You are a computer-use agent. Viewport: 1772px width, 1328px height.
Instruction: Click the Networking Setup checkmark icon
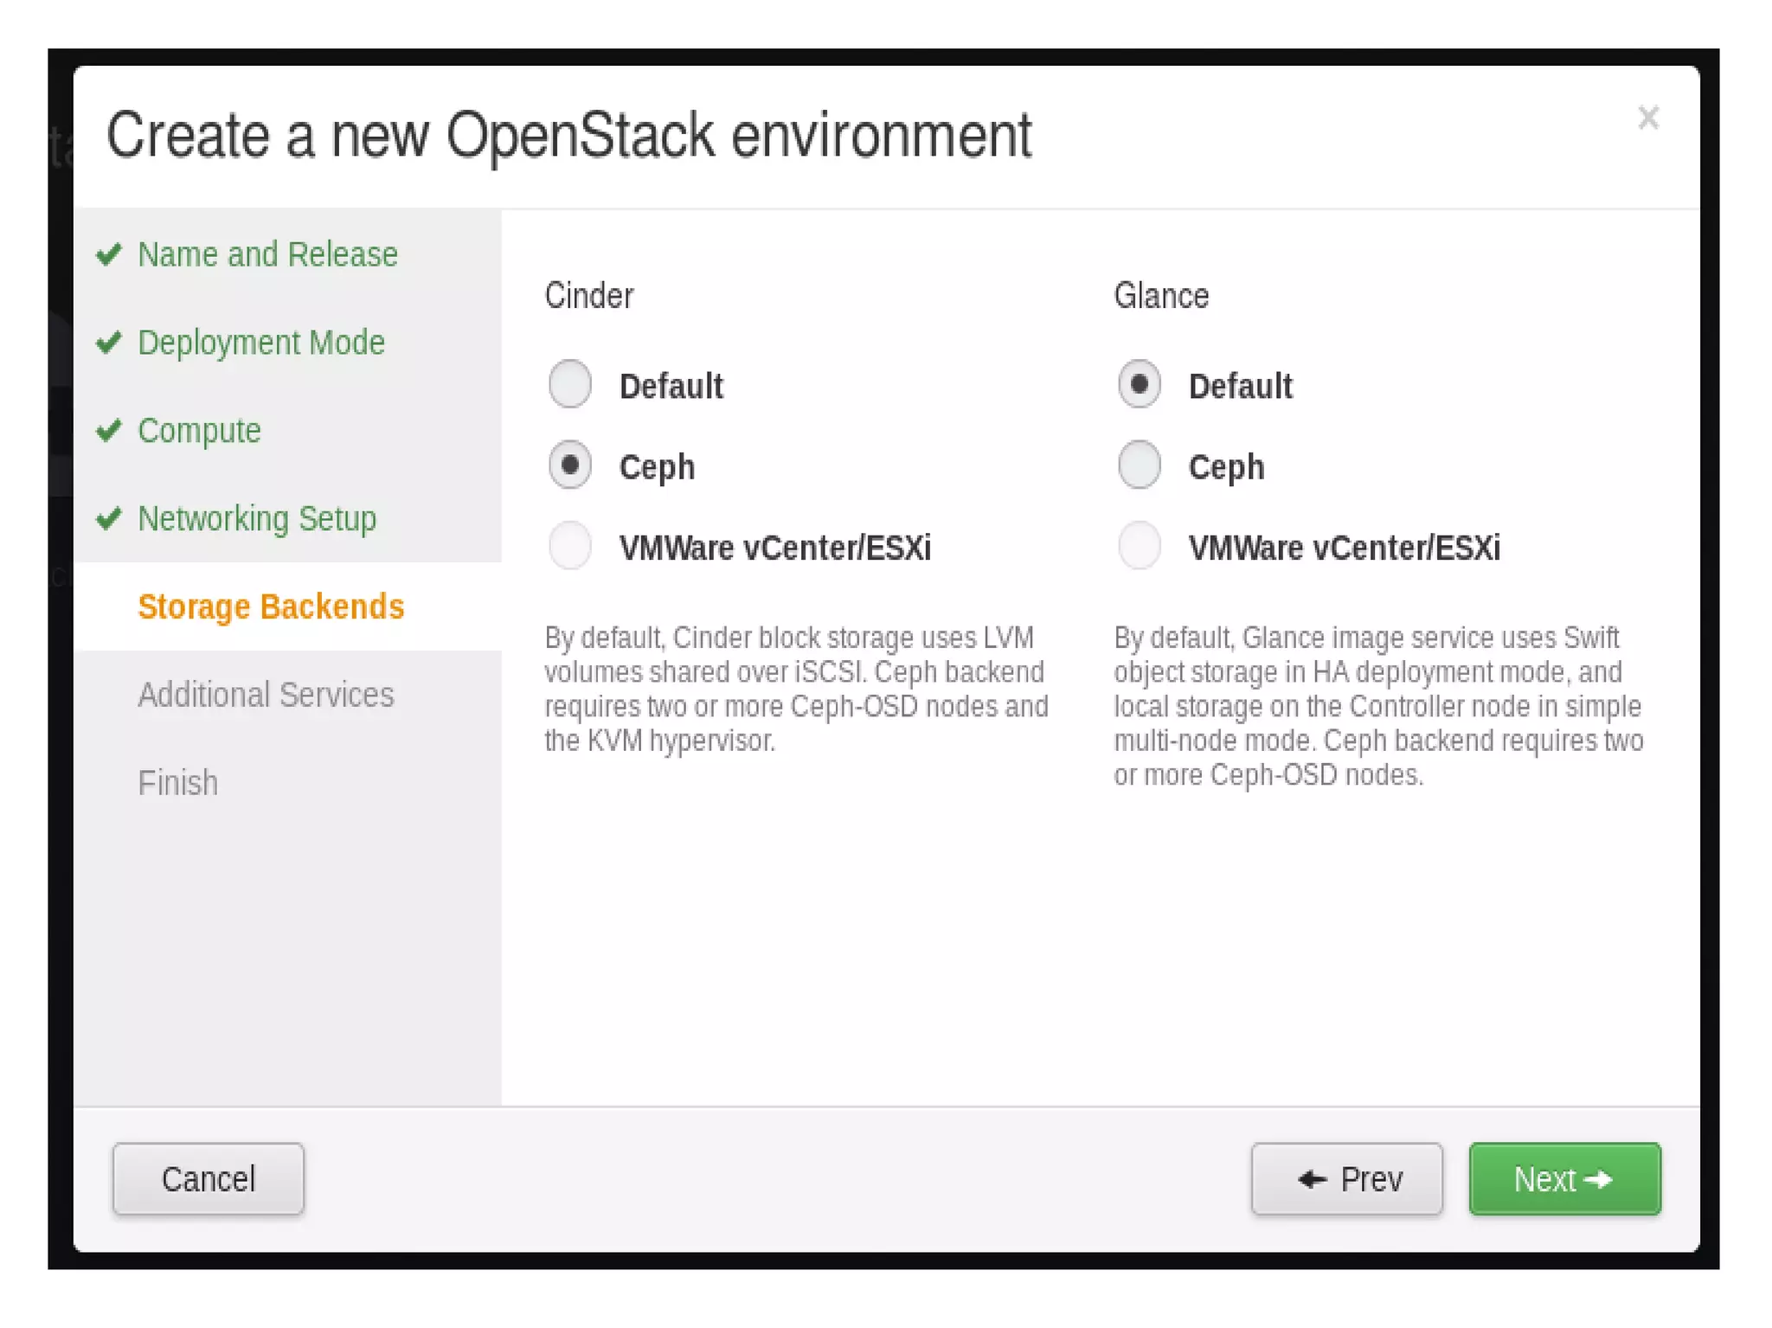(x=108, y=518)
